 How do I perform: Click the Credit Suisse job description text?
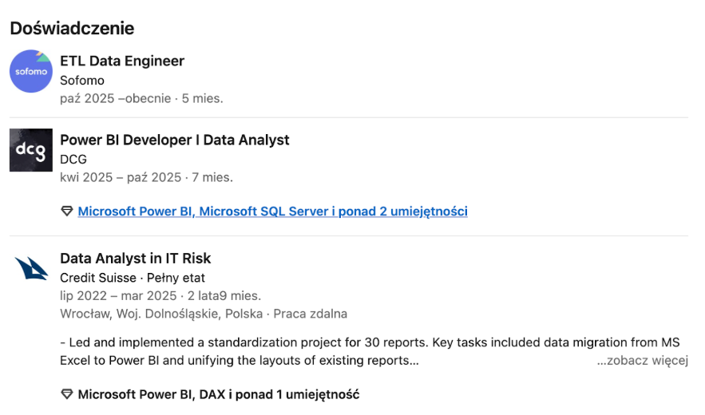(369, 351)
